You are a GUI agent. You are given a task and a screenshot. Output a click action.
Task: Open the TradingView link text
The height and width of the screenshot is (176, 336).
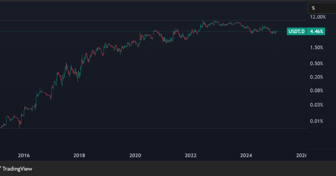coord(17,169)
